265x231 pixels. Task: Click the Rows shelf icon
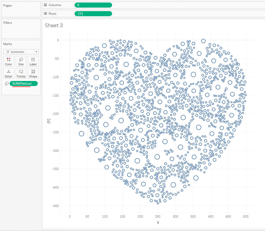click(x=45, y=14)
